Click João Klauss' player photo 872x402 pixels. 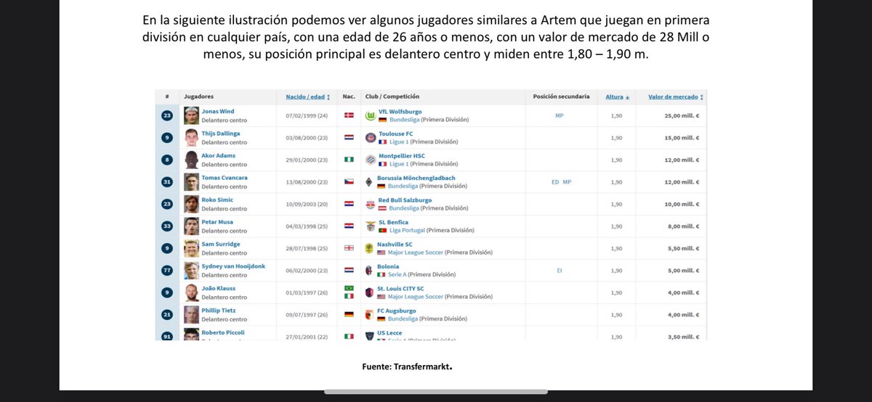point(191,292)
